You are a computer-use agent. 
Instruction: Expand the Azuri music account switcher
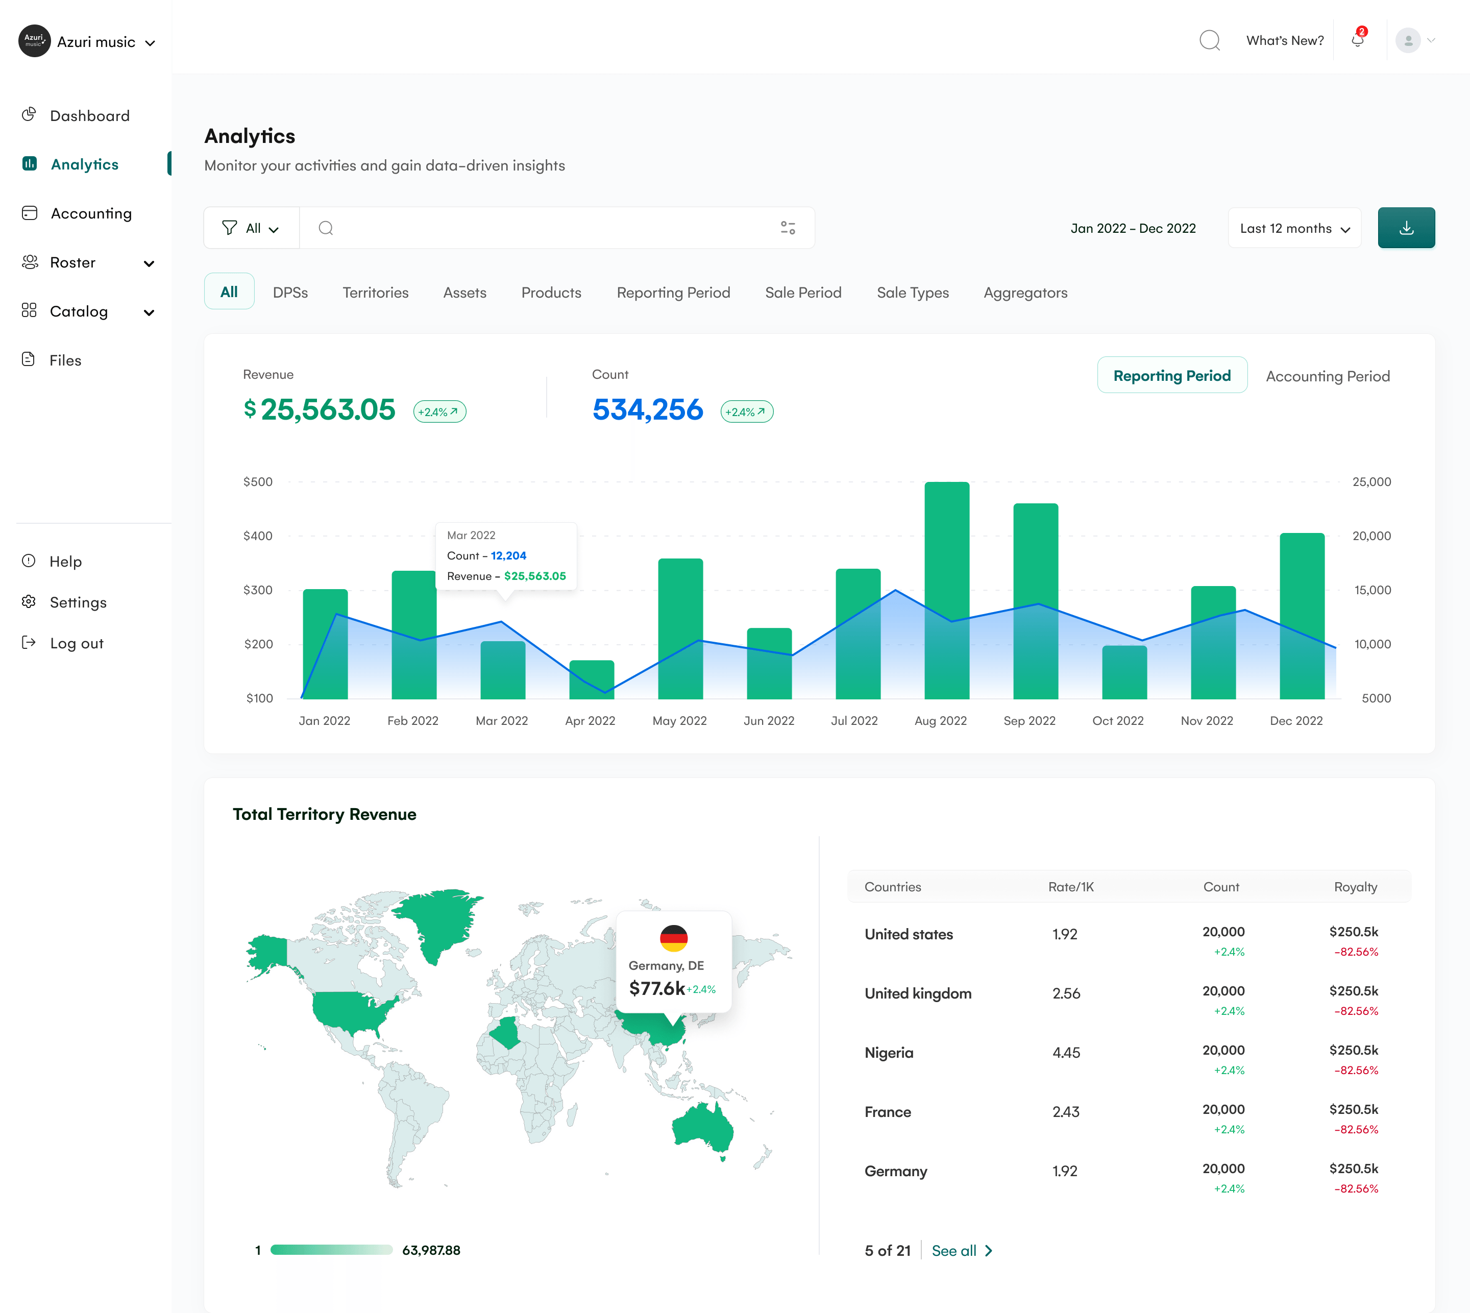[150, 42]
